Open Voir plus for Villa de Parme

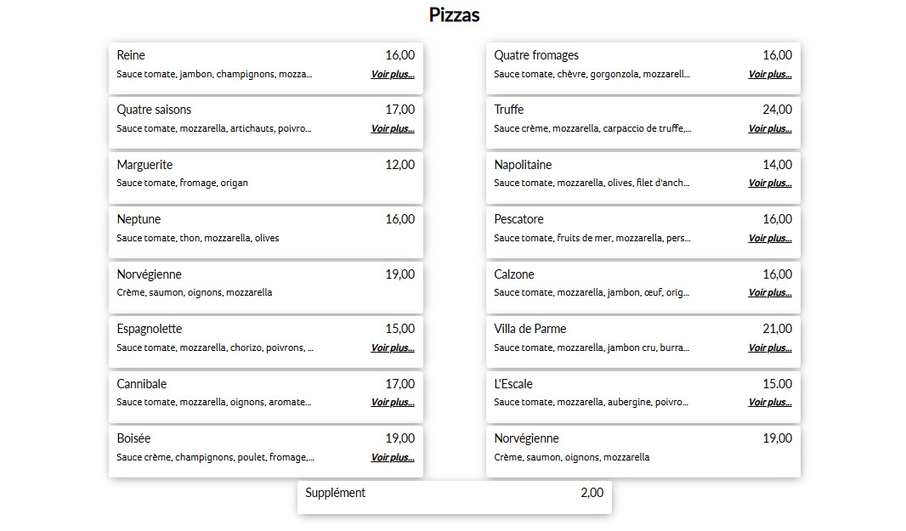coord(770,347)
